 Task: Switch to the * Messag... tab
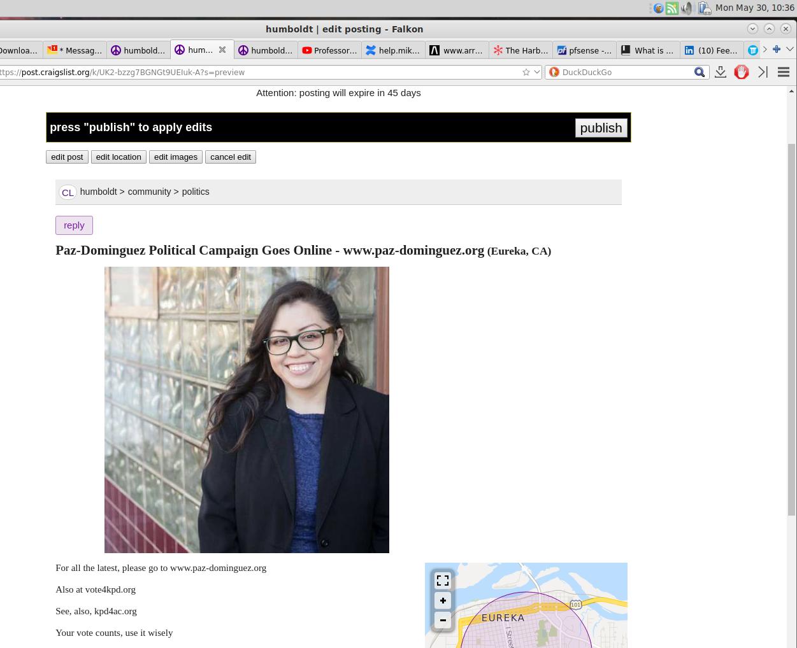click(x=75, y=50)
